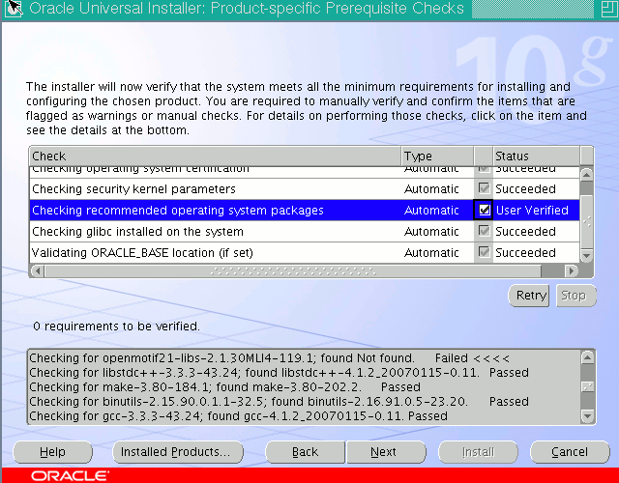Click the details log scrollbar thumb
619x483 pixels.
click(x=588, y=386)
